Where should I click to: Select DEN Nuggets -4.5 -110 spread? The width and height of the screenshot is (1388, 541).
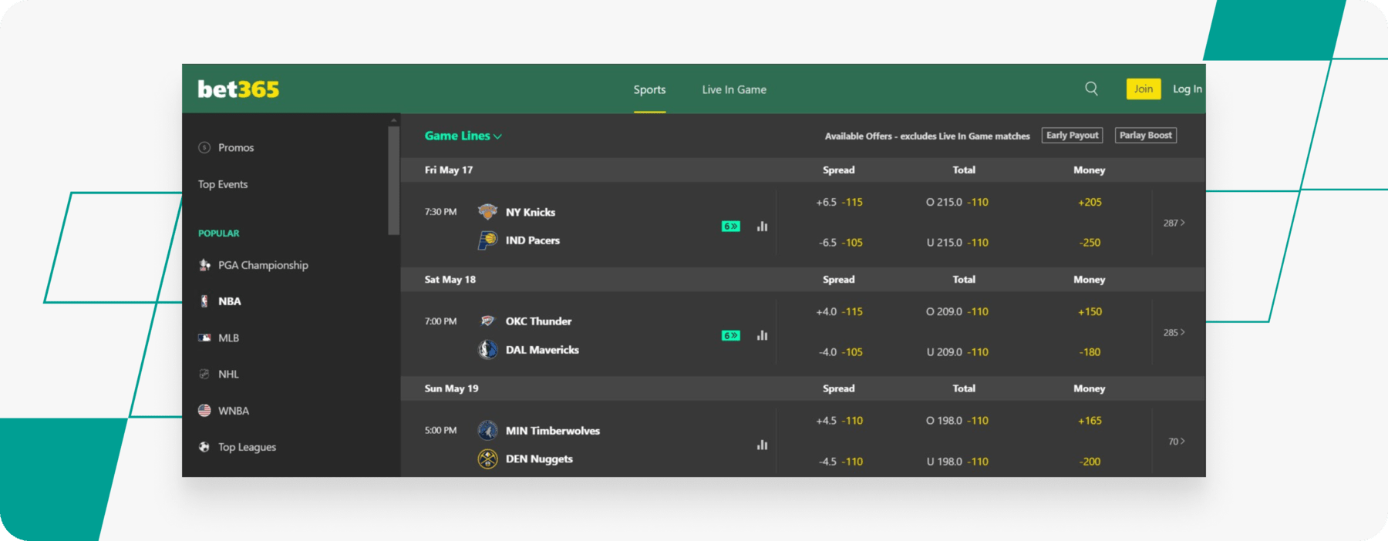pos(841,461)
